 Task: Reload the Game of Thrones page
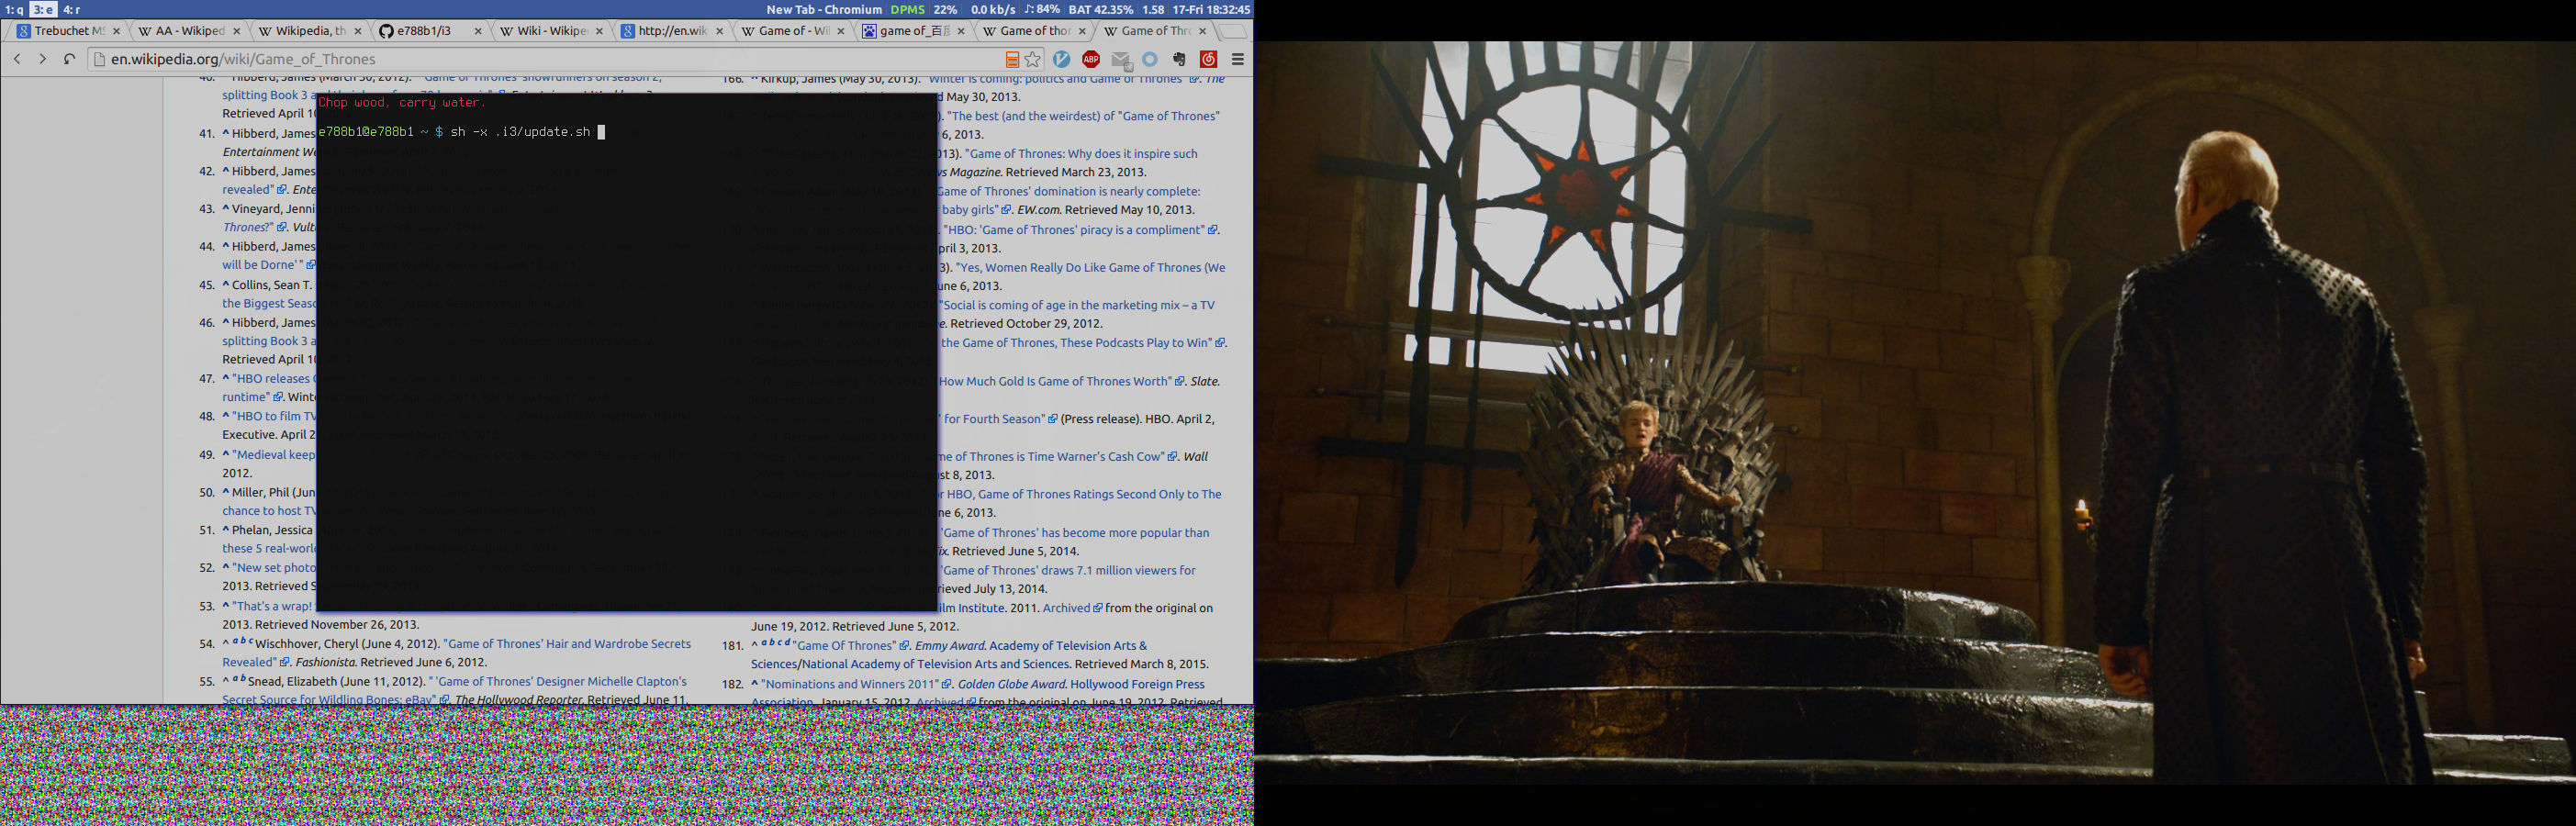coord(69,59)
